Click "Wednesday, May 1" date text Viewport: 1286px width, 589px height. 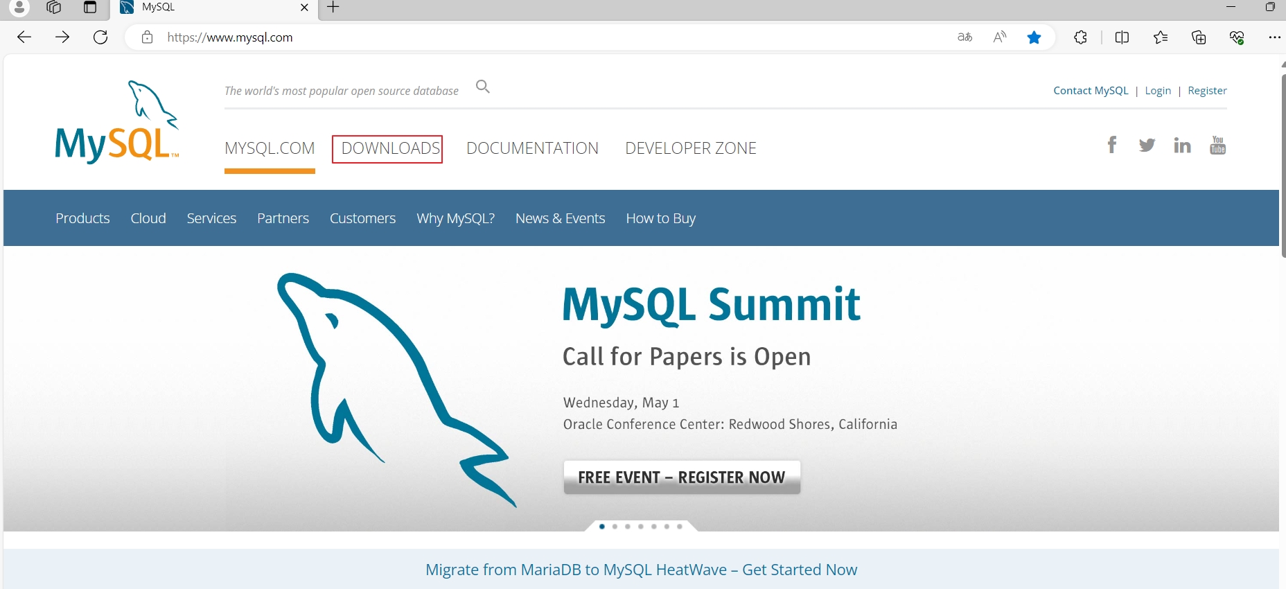(621, 403)
